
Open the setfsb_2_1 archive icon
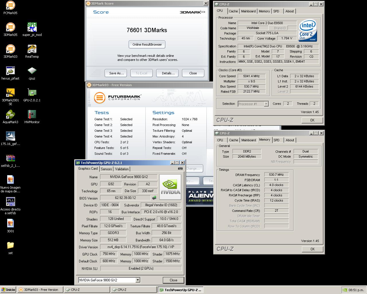(x=10, y=160)
